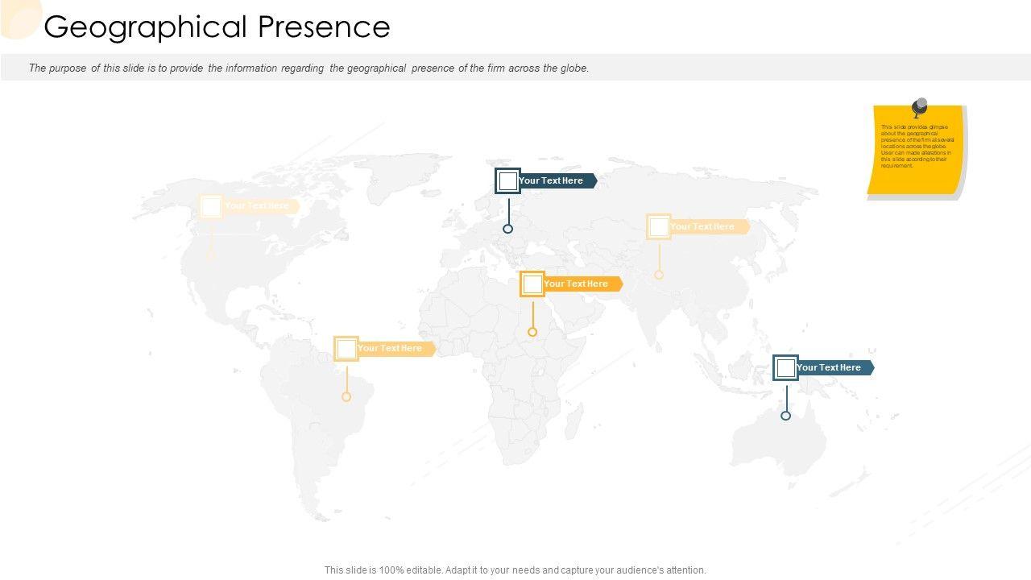1031x580 pixels.
Task: Click the pushpin icon on the sticky note
Action: (919, 107)
